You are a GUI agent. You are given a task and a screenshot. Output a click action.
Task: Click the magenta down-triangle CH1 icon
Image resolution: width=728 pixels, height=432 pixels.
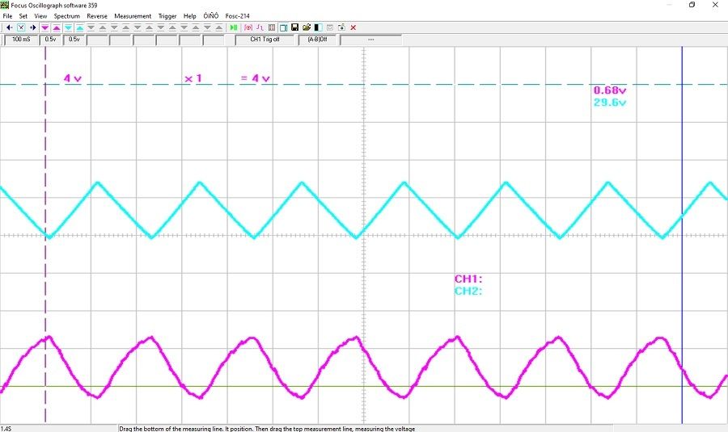[45, 27]
